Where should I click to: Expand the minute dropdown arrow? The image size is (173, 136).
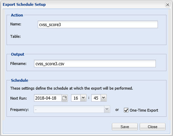(104, 98)
